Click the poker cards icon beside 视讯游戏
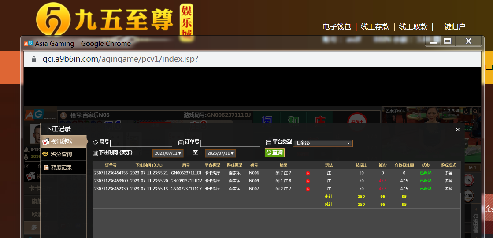 [45, 142]
